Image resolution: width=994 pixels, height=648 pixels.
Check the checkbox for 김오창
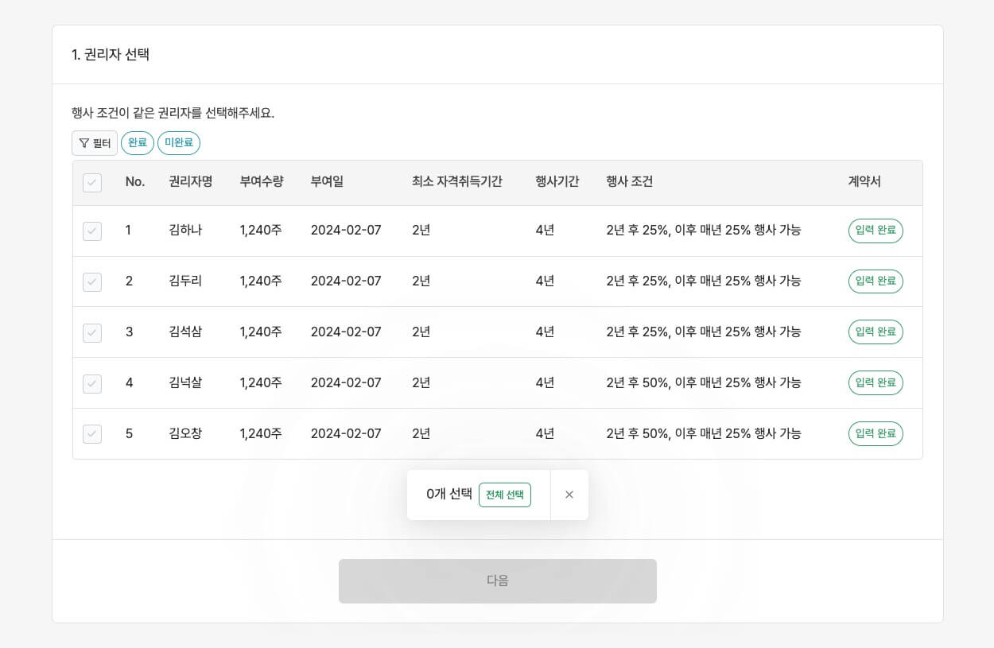[92, 434]
